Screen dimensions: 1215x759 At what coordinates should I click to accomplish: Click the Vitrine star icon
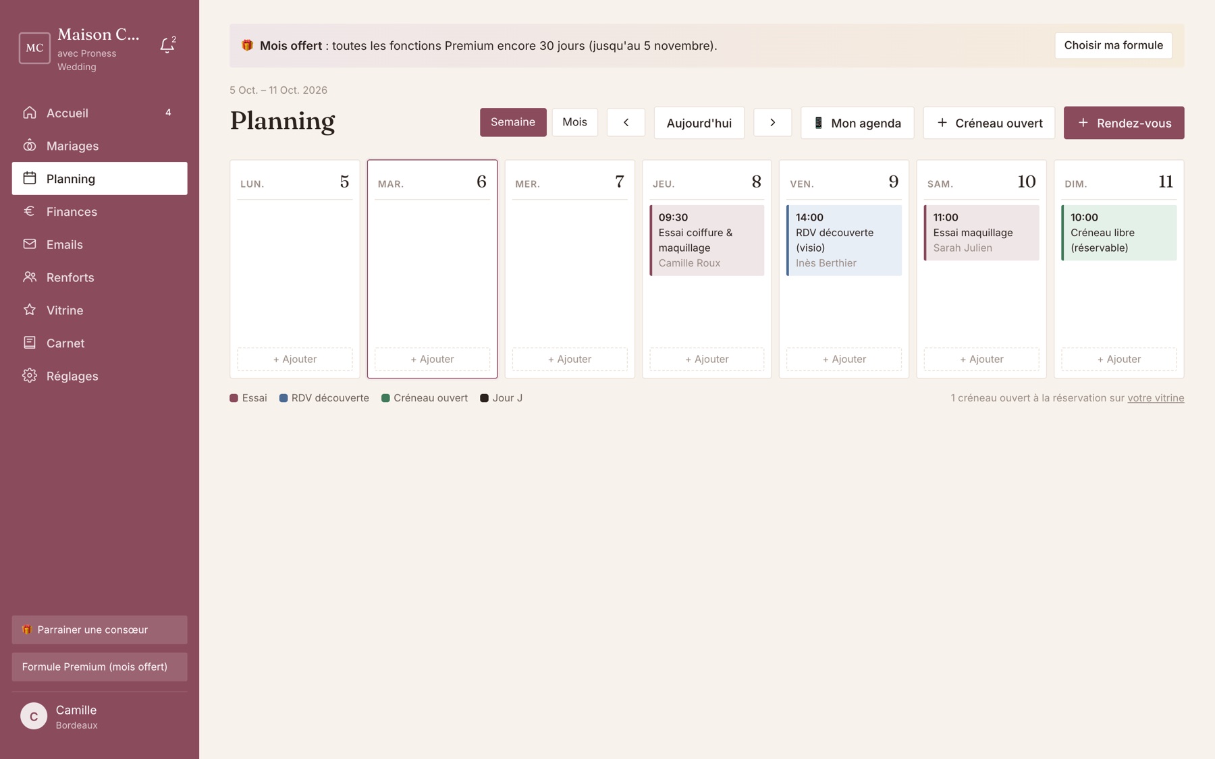[x=30, y=310]
